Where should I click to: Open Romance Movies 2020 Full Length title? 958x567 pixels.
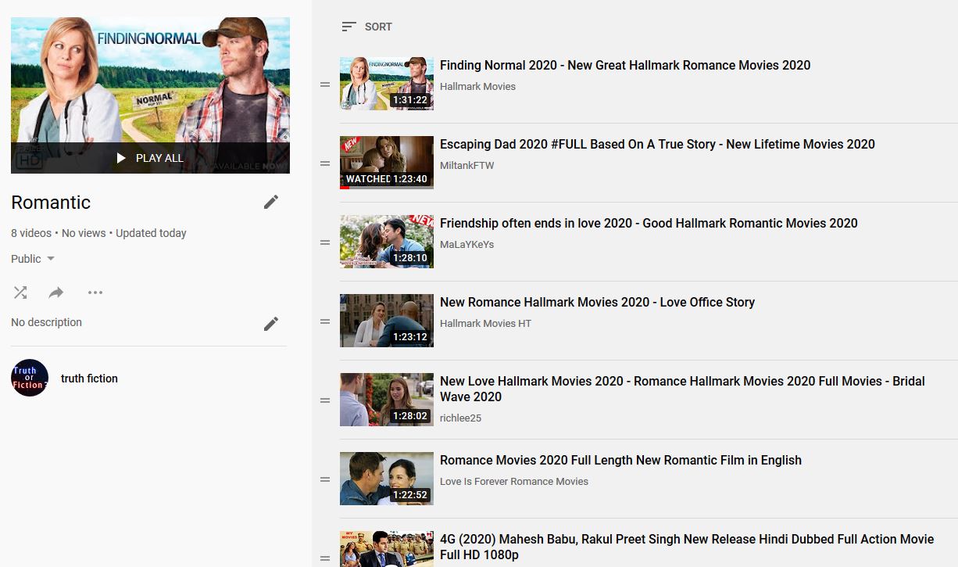click(620, 461)
